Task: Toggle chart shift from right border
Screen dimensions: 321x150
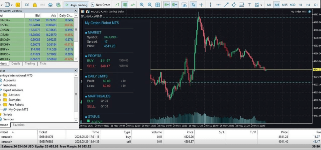Action: pyautogui.click(x=175, y=4)
